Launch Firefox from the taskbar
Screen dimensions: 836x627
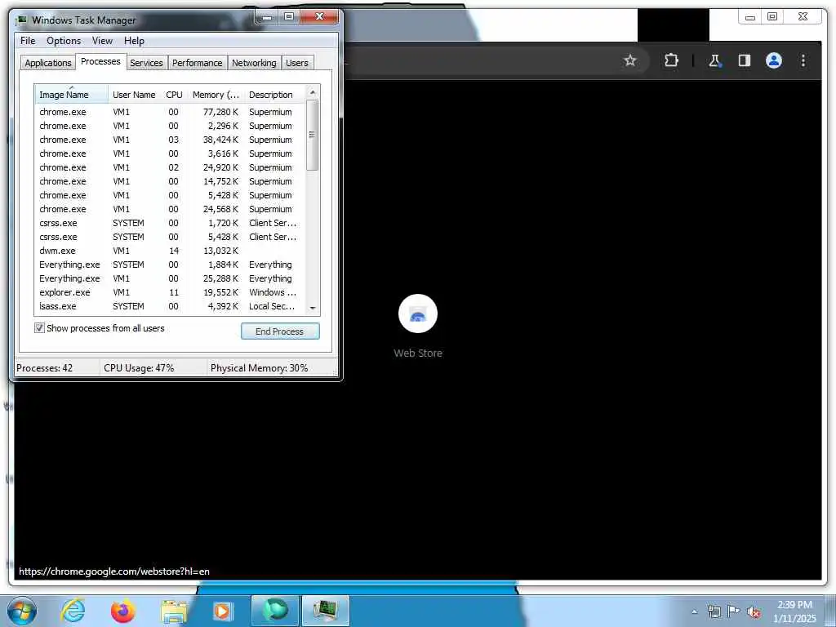(x=123, y=611)
